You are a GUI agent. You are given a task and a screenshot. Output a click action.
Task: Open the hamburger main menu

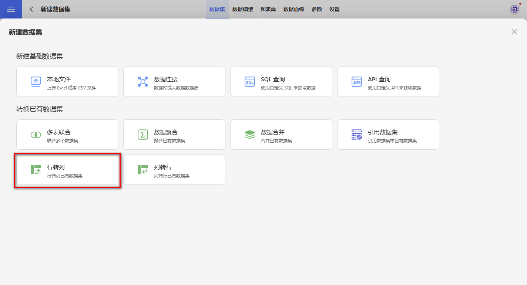tap(11, 9)
